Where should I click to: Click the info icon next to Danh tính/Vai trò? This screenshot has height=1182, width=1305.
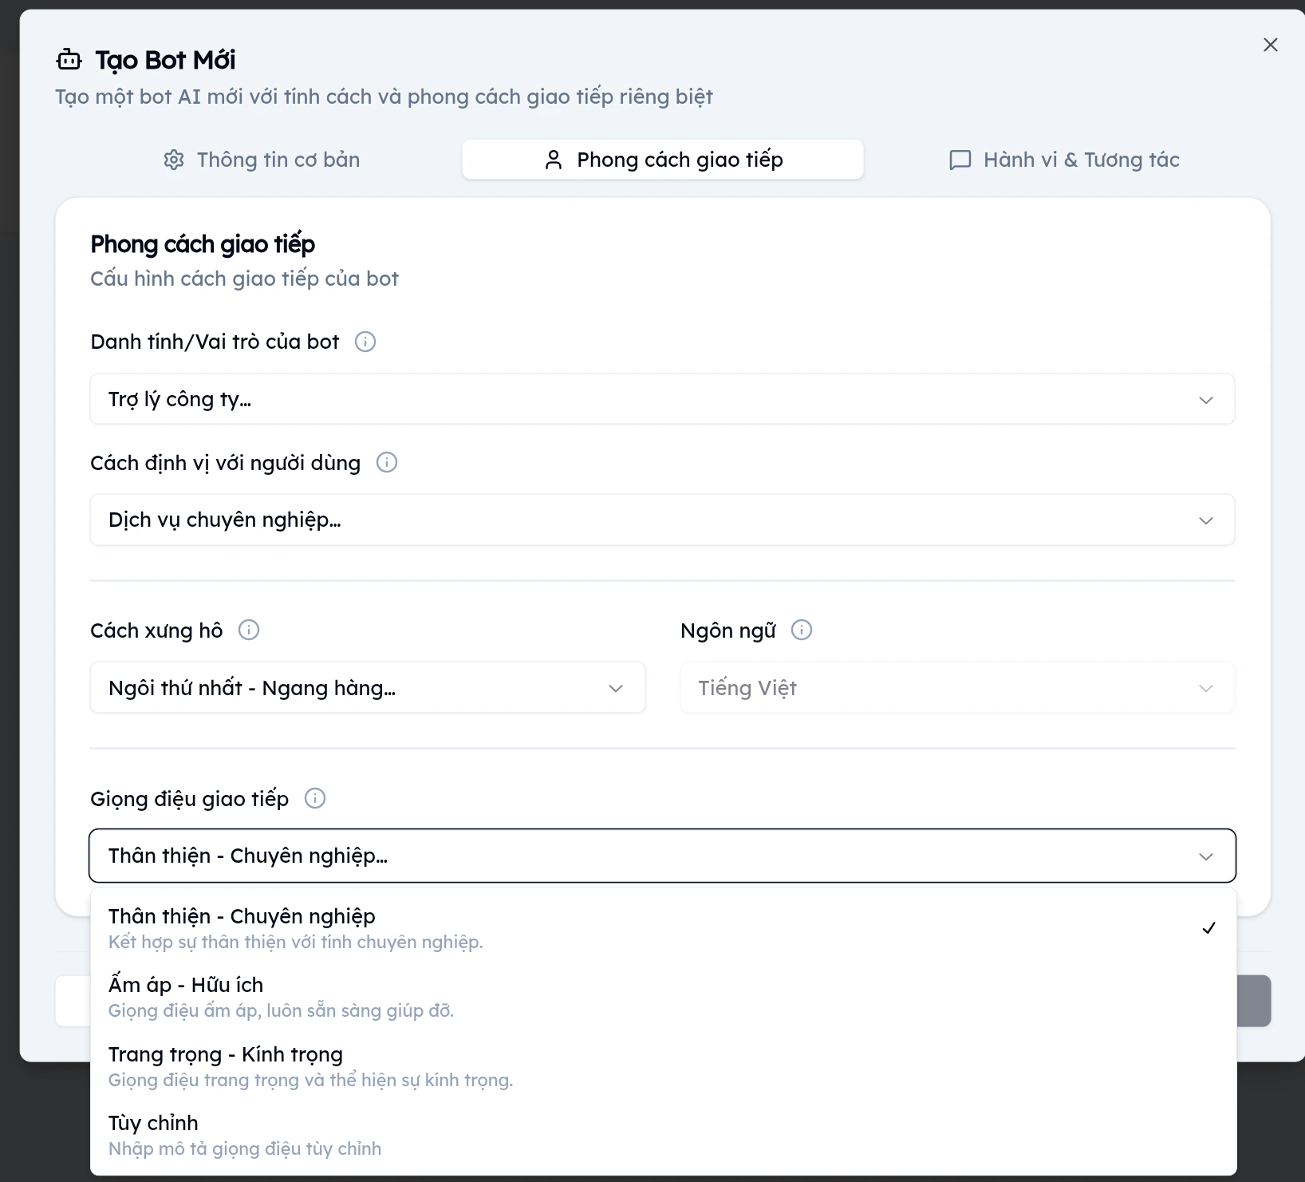tap(365, 342)
